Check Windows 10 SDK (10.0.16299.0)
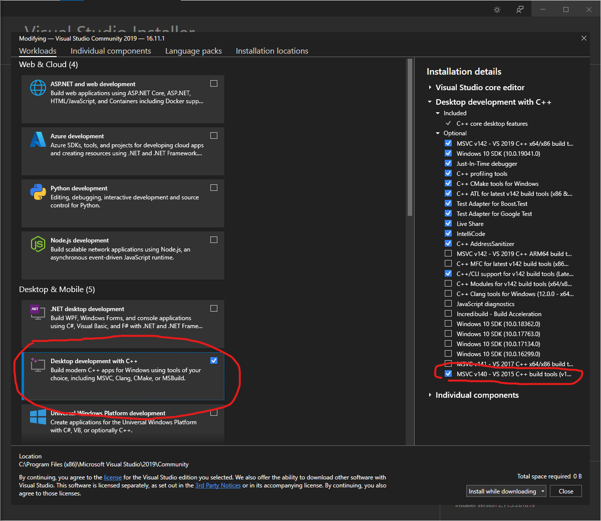601x521 pixels. tap(448, 354)
